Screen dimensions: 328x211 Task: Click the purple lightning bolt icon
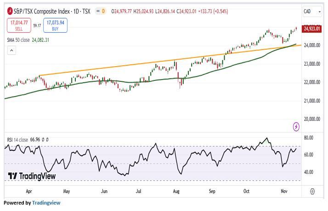tap(296, 126)
